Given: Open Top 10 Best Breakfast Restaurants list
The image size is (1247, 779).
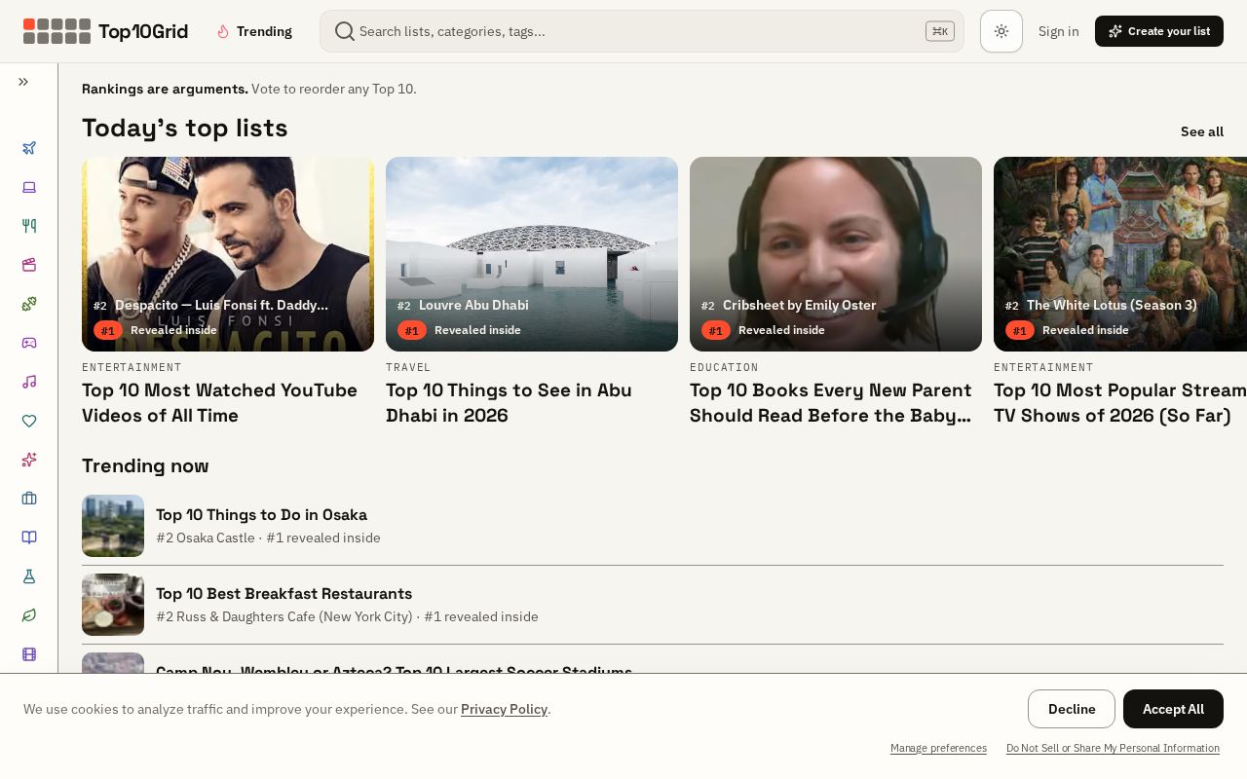Looking at the screenshot, I should click(x=283, y=593).
